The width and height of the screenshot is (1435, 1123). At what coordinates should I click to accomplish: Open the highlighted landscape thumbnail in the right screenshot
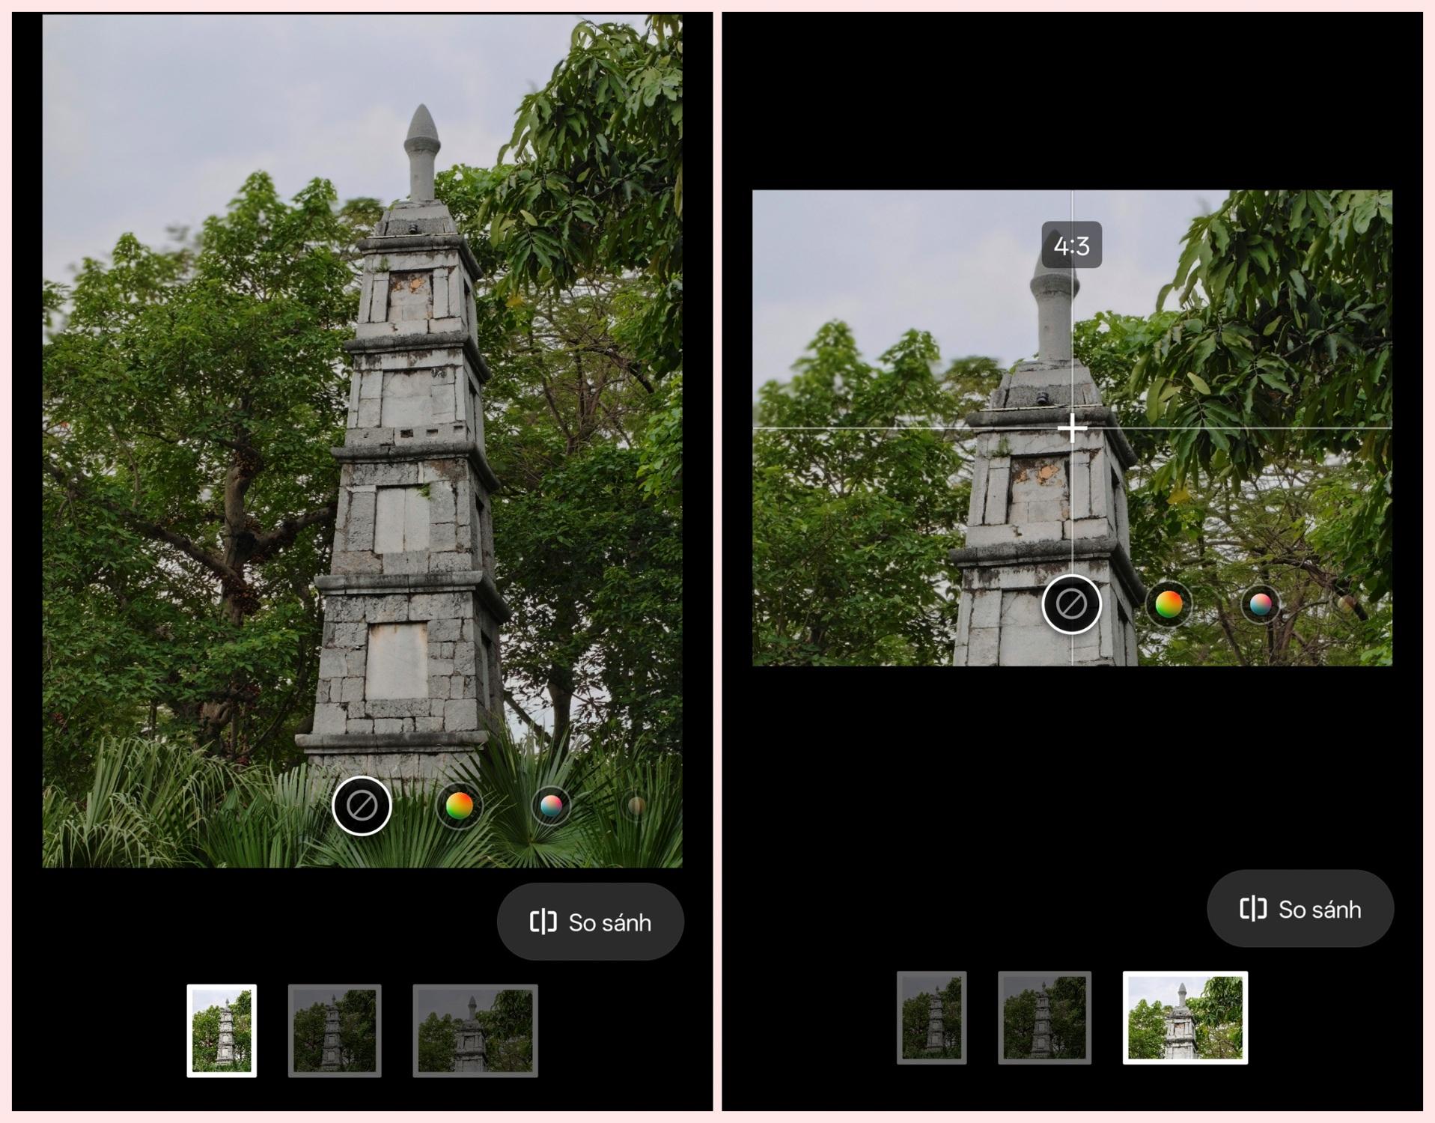tap(1185, 1017)
